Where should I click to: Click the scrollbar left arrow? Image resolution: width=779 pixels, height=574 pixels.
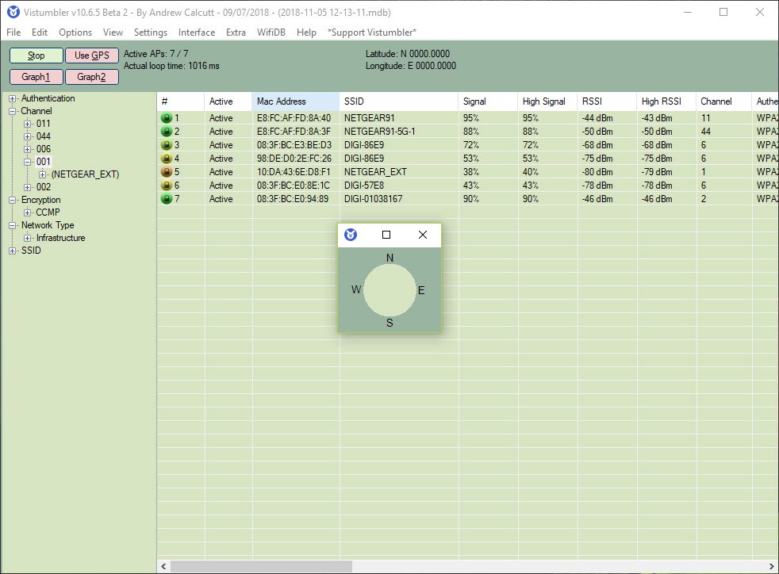point(163,566)
